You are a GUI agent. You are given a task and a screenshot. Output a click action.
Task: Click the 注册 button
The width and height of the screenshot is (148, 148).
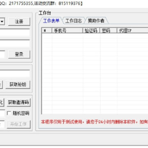(x=19, y=21)
